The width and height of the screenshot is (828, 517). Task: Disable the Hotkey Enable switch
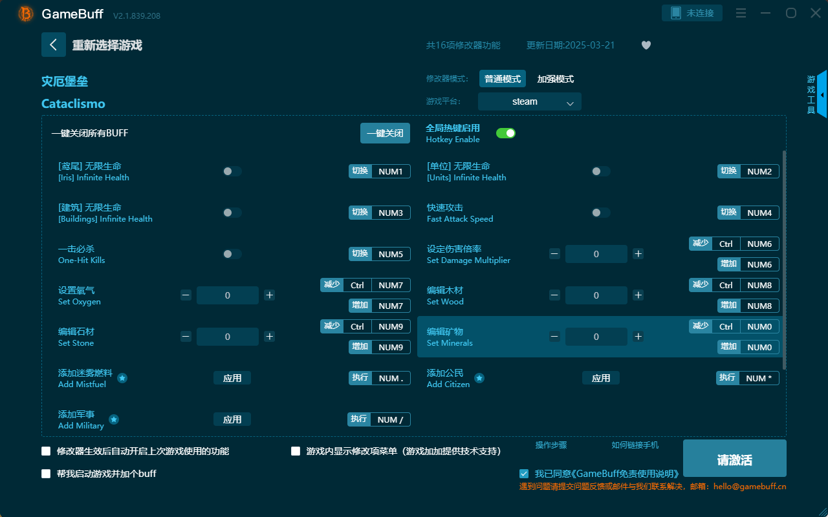[x=506, y=132]
